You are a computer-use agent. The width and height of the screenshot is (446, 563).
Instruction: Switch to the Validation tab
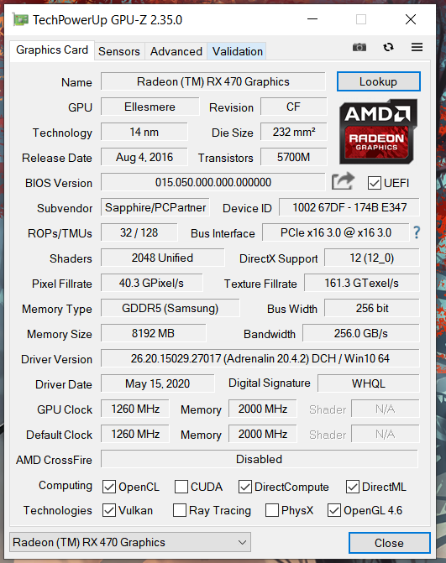tap(237, 51)
